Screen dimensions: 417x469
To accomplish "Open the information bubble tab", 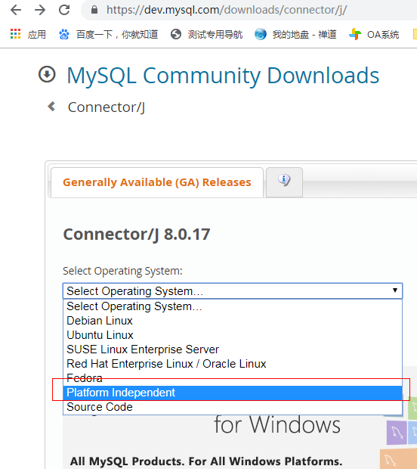I will coord(284,182).
